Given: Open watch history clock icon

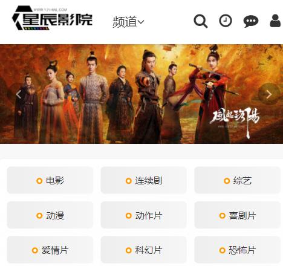Looking at the screenshot, I should pyautogui.click(x=226, y=21).
